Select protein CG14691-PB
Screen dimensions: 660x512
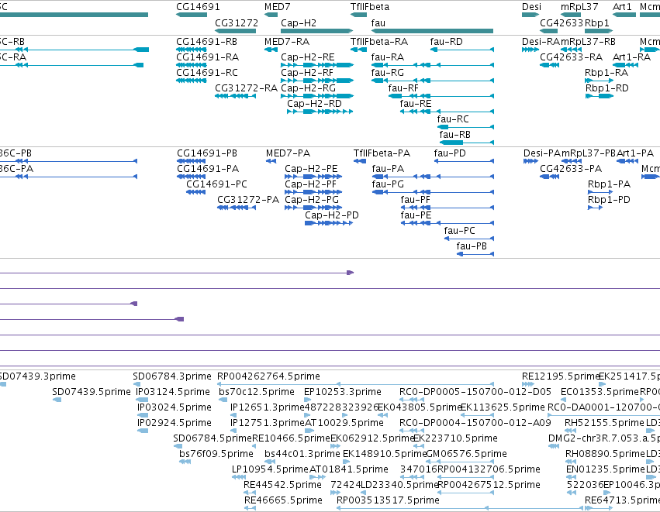(x=191, y=161)
